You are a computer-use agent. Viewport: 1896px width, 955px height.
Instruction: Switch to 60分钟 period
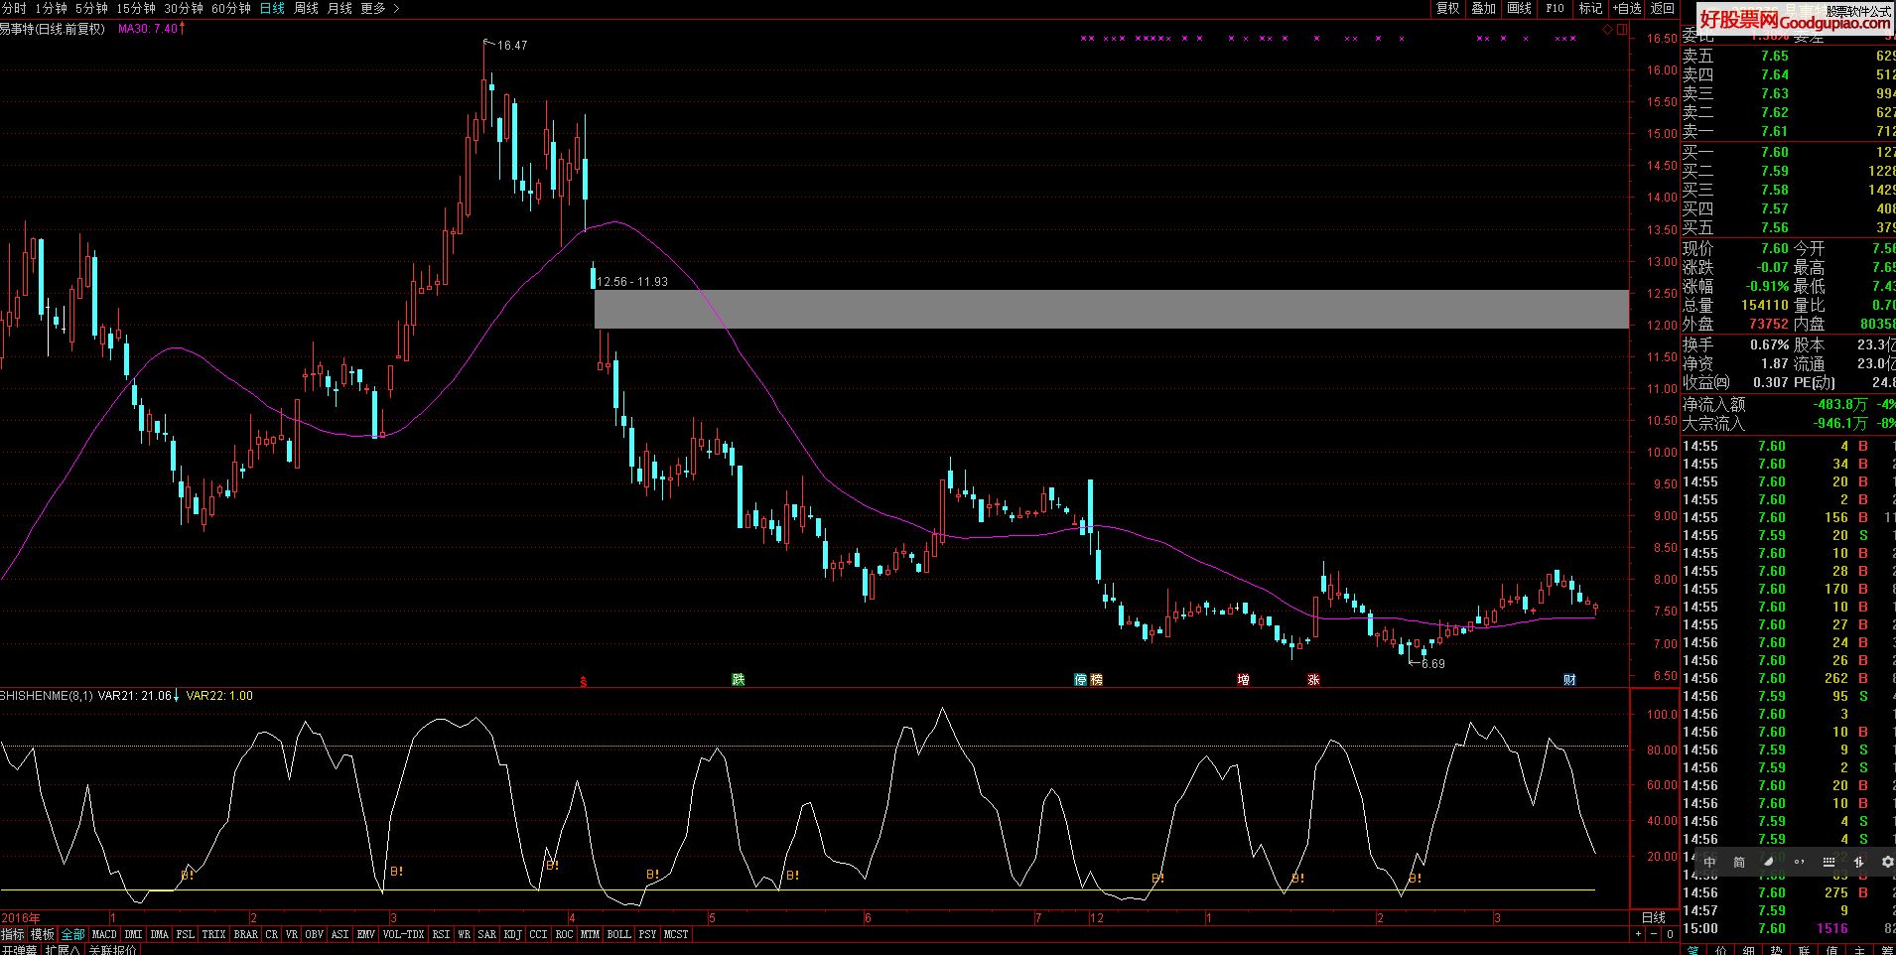pyautogui.click(x=231, y=8)
